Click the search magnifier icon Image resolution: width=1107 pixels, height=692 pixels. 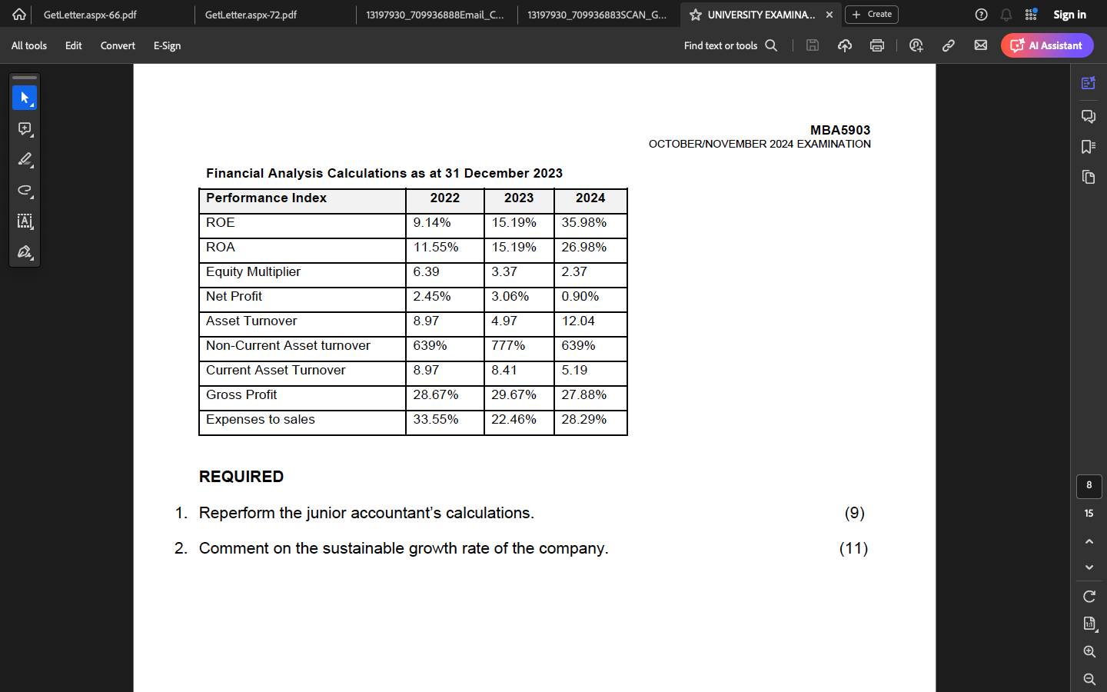(771, 45)
